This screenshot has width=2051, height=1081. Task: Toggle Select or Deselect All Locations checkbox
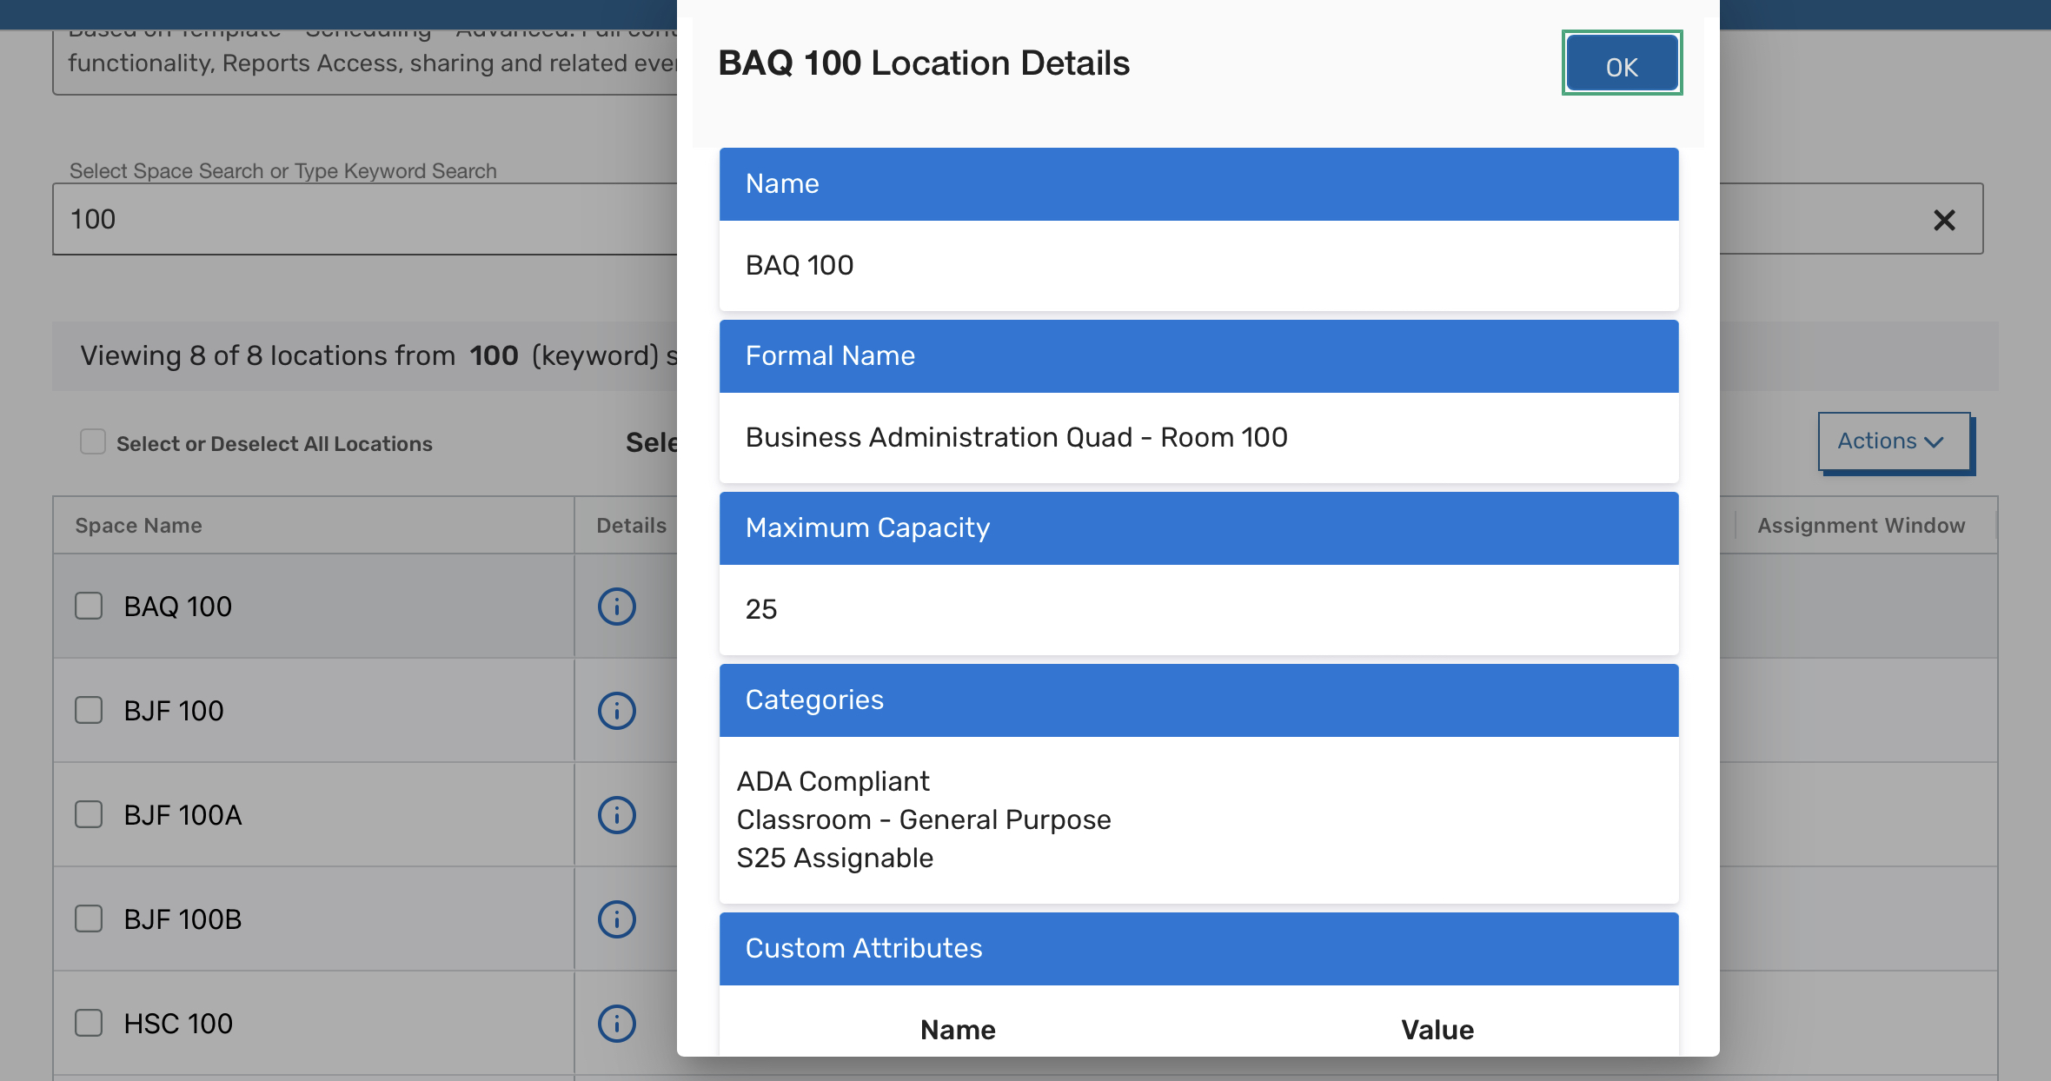pos(93,441)
